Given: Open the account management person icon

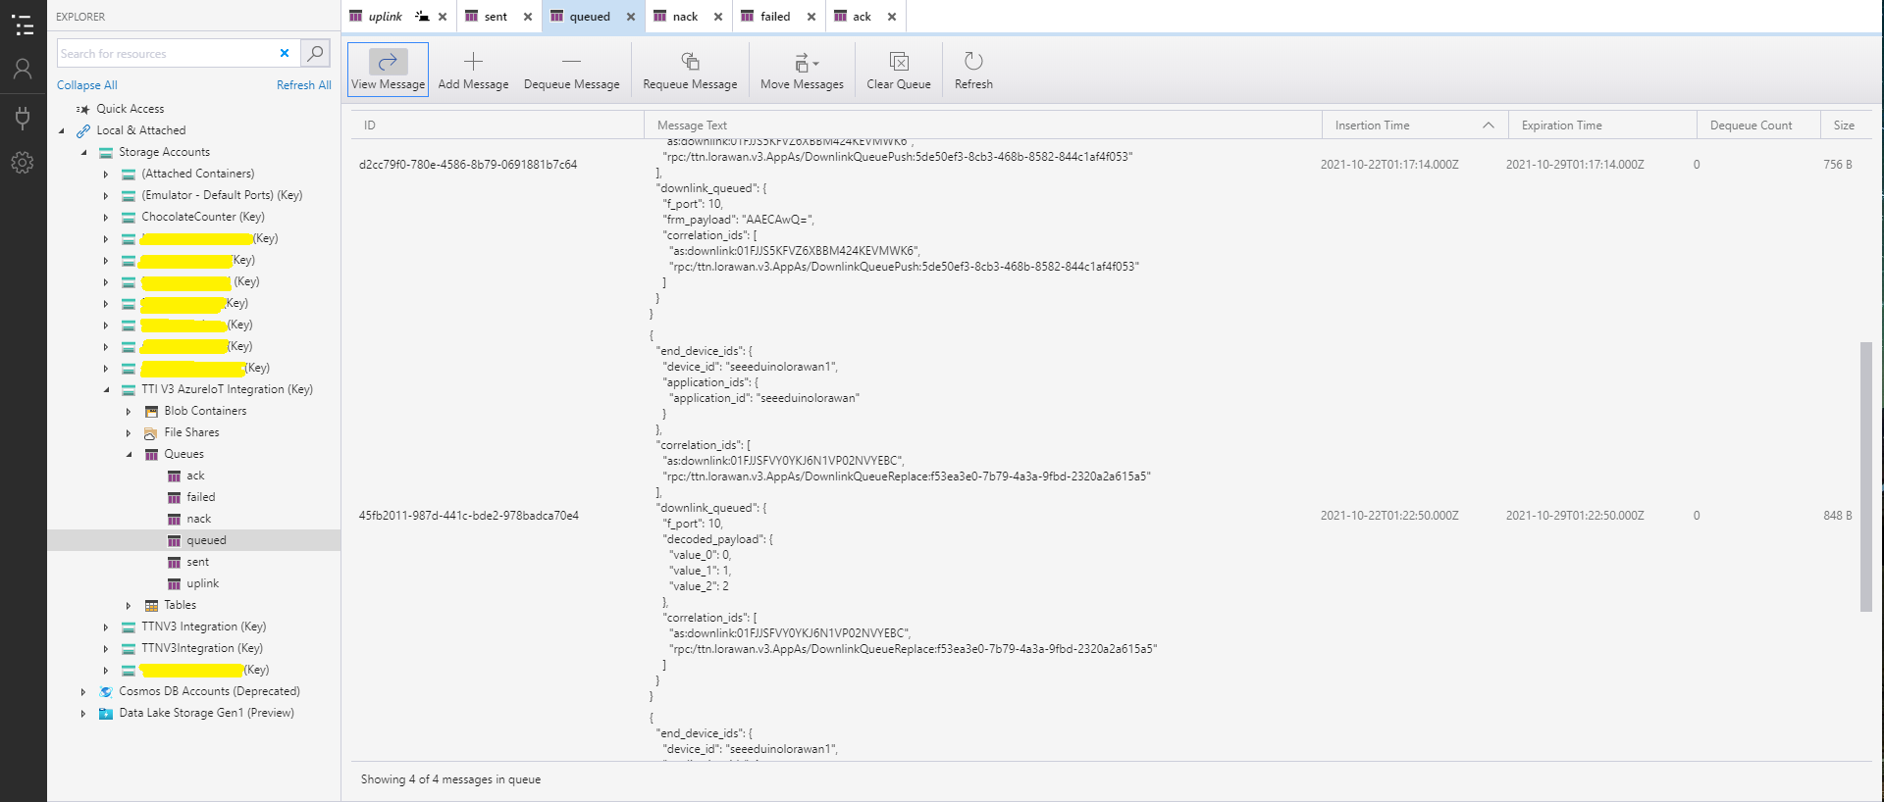Looking at the screenshot, I should (x=23, y=69).
